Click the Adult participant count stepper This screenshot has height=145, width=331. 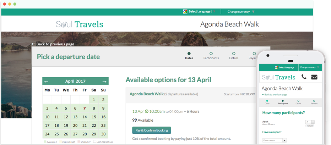310,122
